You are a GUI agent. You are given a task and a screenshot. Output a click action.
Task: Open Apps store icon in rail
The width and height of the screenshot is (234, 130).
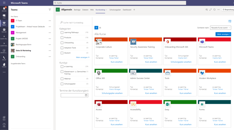(x=4, y=118)
